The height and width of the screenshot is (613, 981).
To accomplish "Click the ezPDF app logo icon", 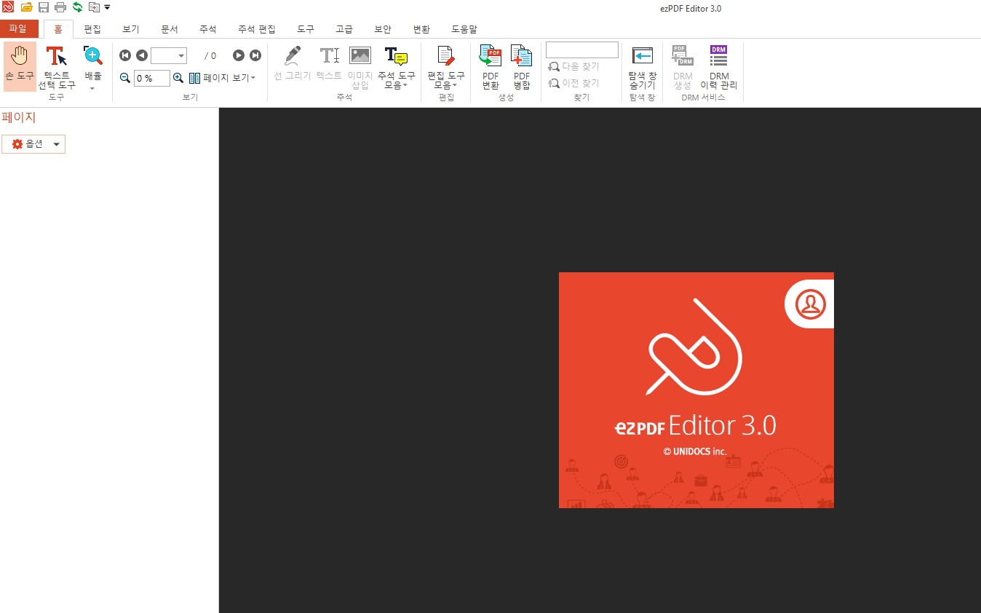I will pos(8,7).
